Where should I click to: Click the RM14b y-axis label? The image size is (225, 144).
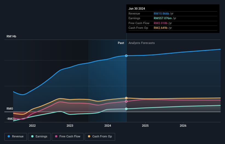[11, 36]
